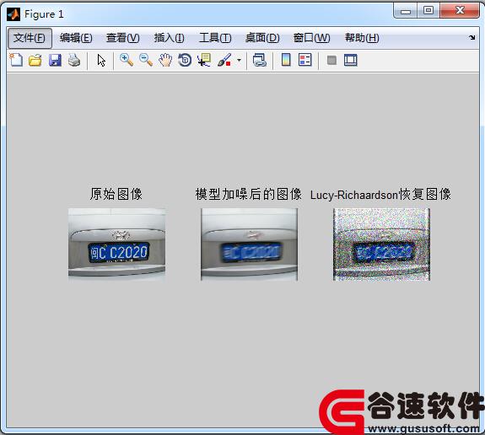Insert Legend using toolbar icon
The image size is (485, 435).
[305, 60]
